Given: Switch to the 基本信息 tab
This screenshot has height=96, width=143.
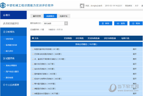Looking at the screenshot, I should tap(37, 16).
